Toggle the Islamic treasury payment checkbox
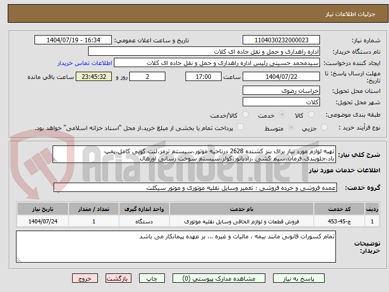 (x=240, y=127)
